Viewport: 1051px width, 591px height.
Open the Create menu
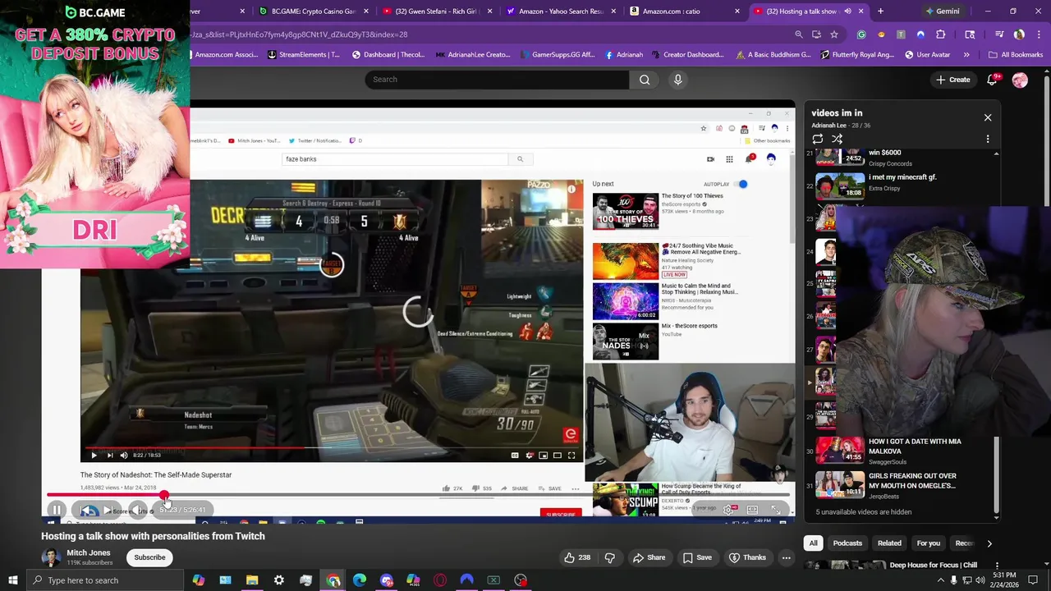(x=952, y=80)
